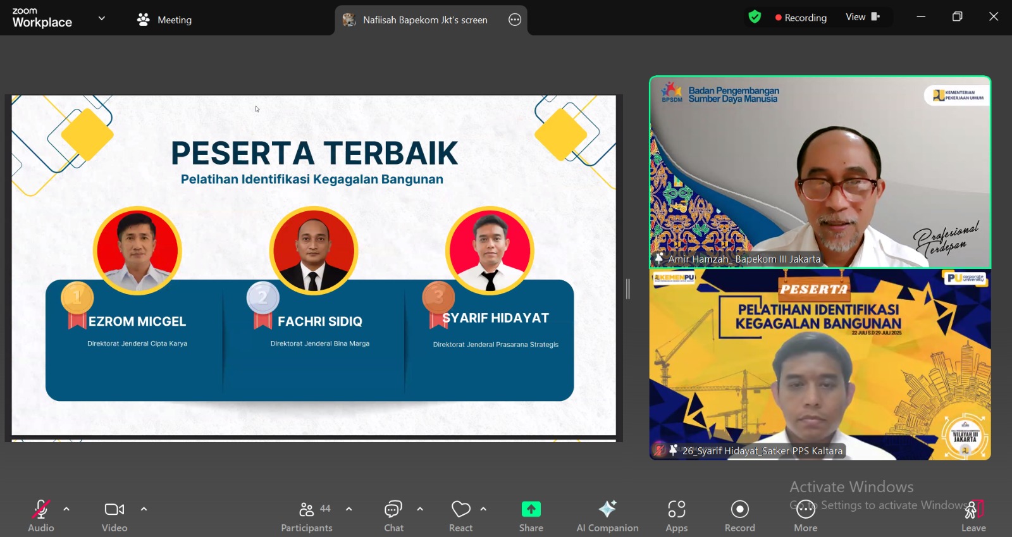Image resolution: width=1012 pixels, height=537 pixels.
Task: Expand participants options caret
Action: pos(349,509)
